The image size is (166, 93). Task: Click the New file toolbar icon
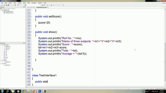click(2, 5)
